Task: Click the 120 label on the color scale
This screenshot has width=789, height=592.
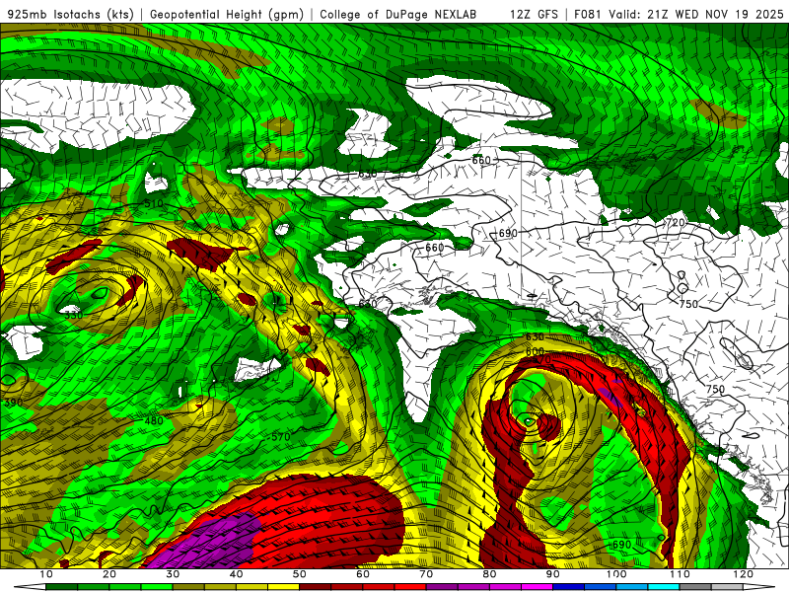Action: 744,574
